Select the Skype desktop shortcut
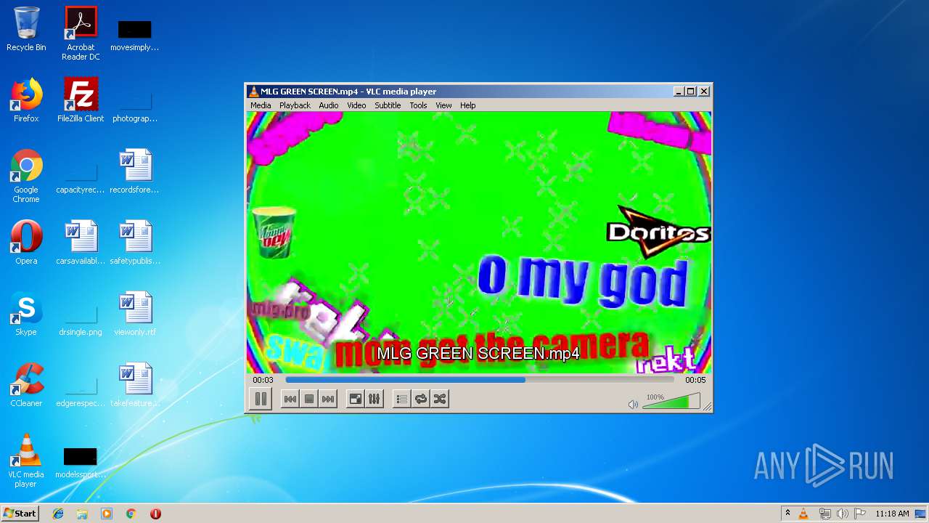929x523 pixels. coord(26,314)
